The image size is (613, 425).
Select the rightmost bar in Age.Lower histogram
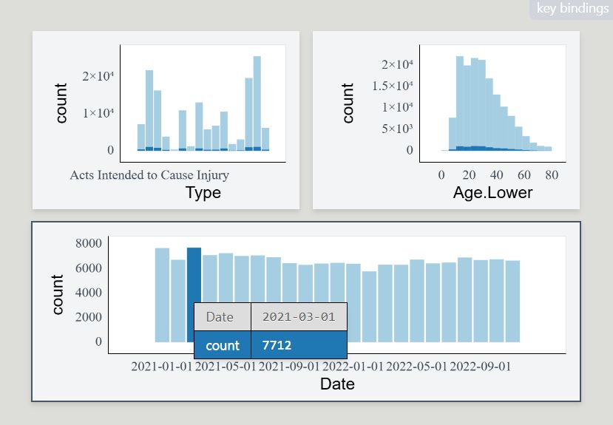click(x=548, y=148)
